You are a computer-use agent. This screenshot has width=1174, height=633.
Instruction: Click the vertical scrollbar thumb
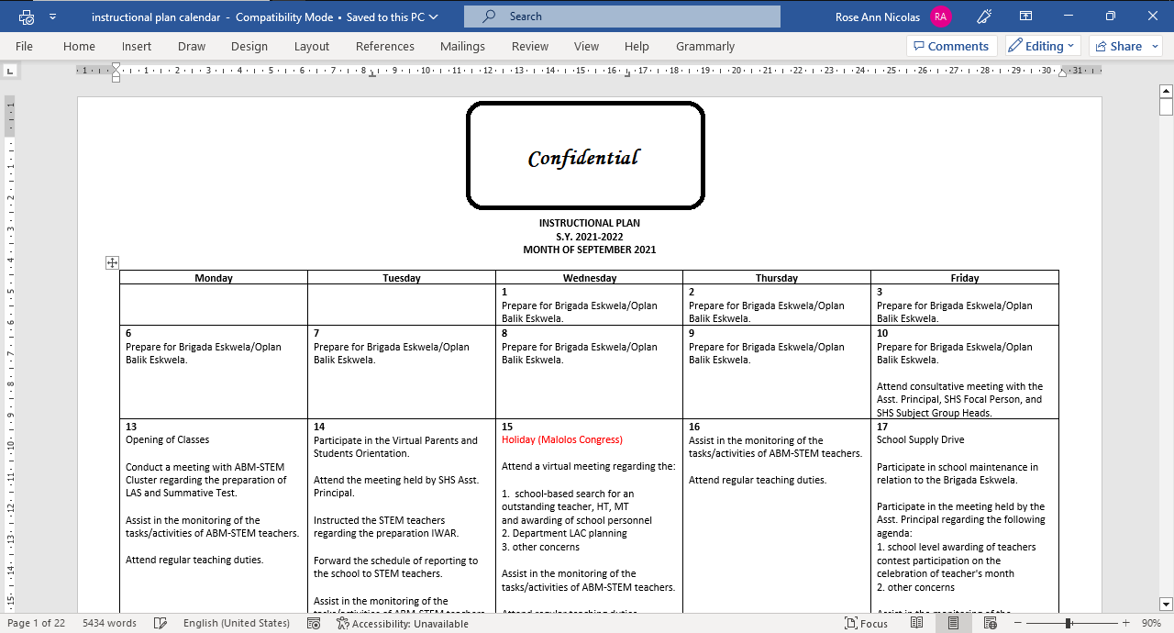pos(1166,106)
